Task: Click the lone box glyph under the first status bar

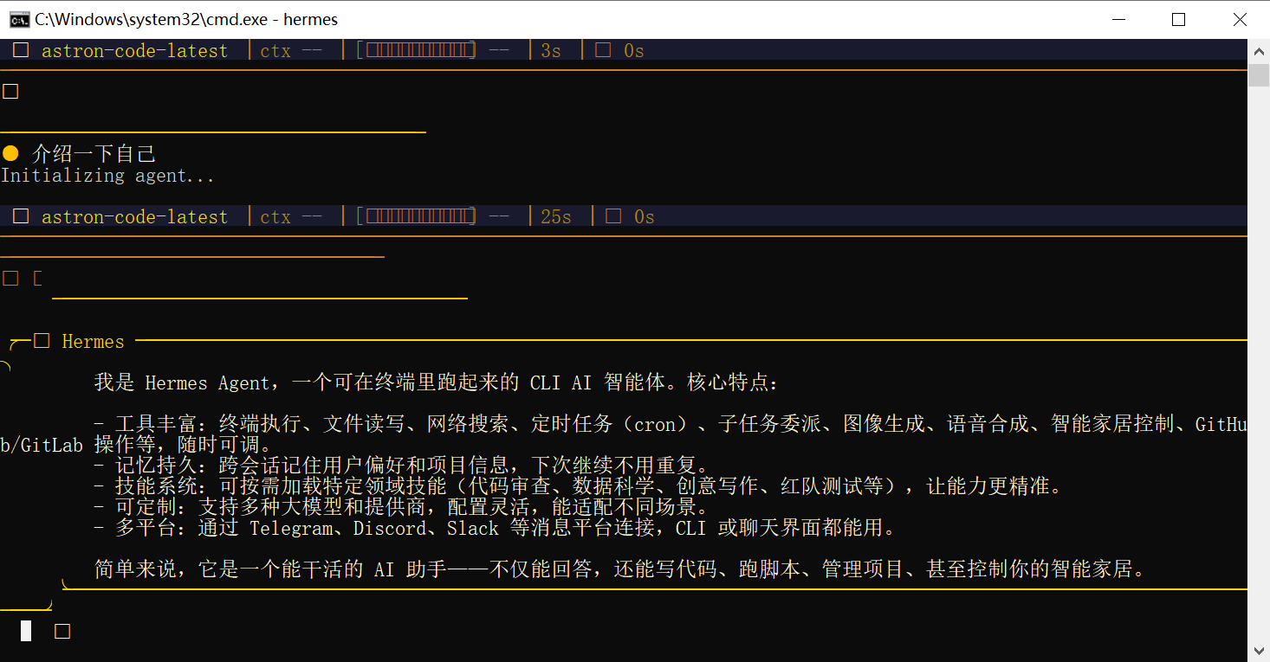Action: (10, 92)
